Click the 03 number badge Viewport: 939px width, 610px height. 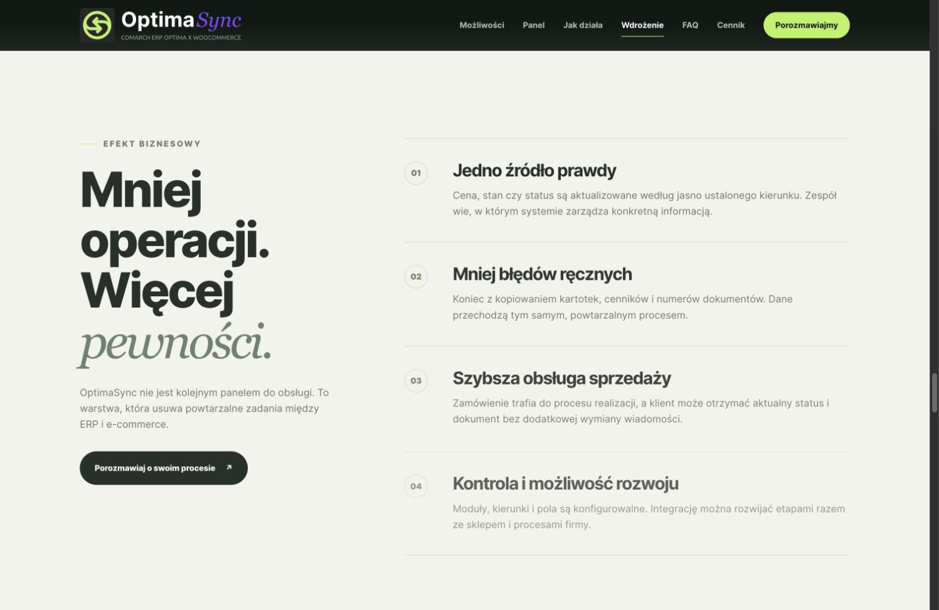416,380
